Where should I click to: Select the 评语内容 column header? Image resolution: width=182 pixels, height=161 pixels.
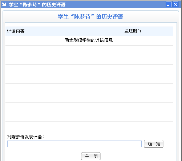coord(16,31)
